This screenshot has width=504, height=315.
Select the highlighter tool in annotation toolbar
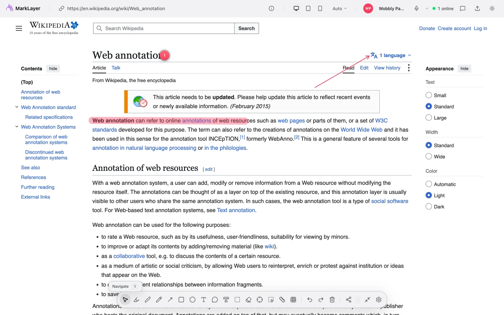pyautogui.click(x=136, y=300)
